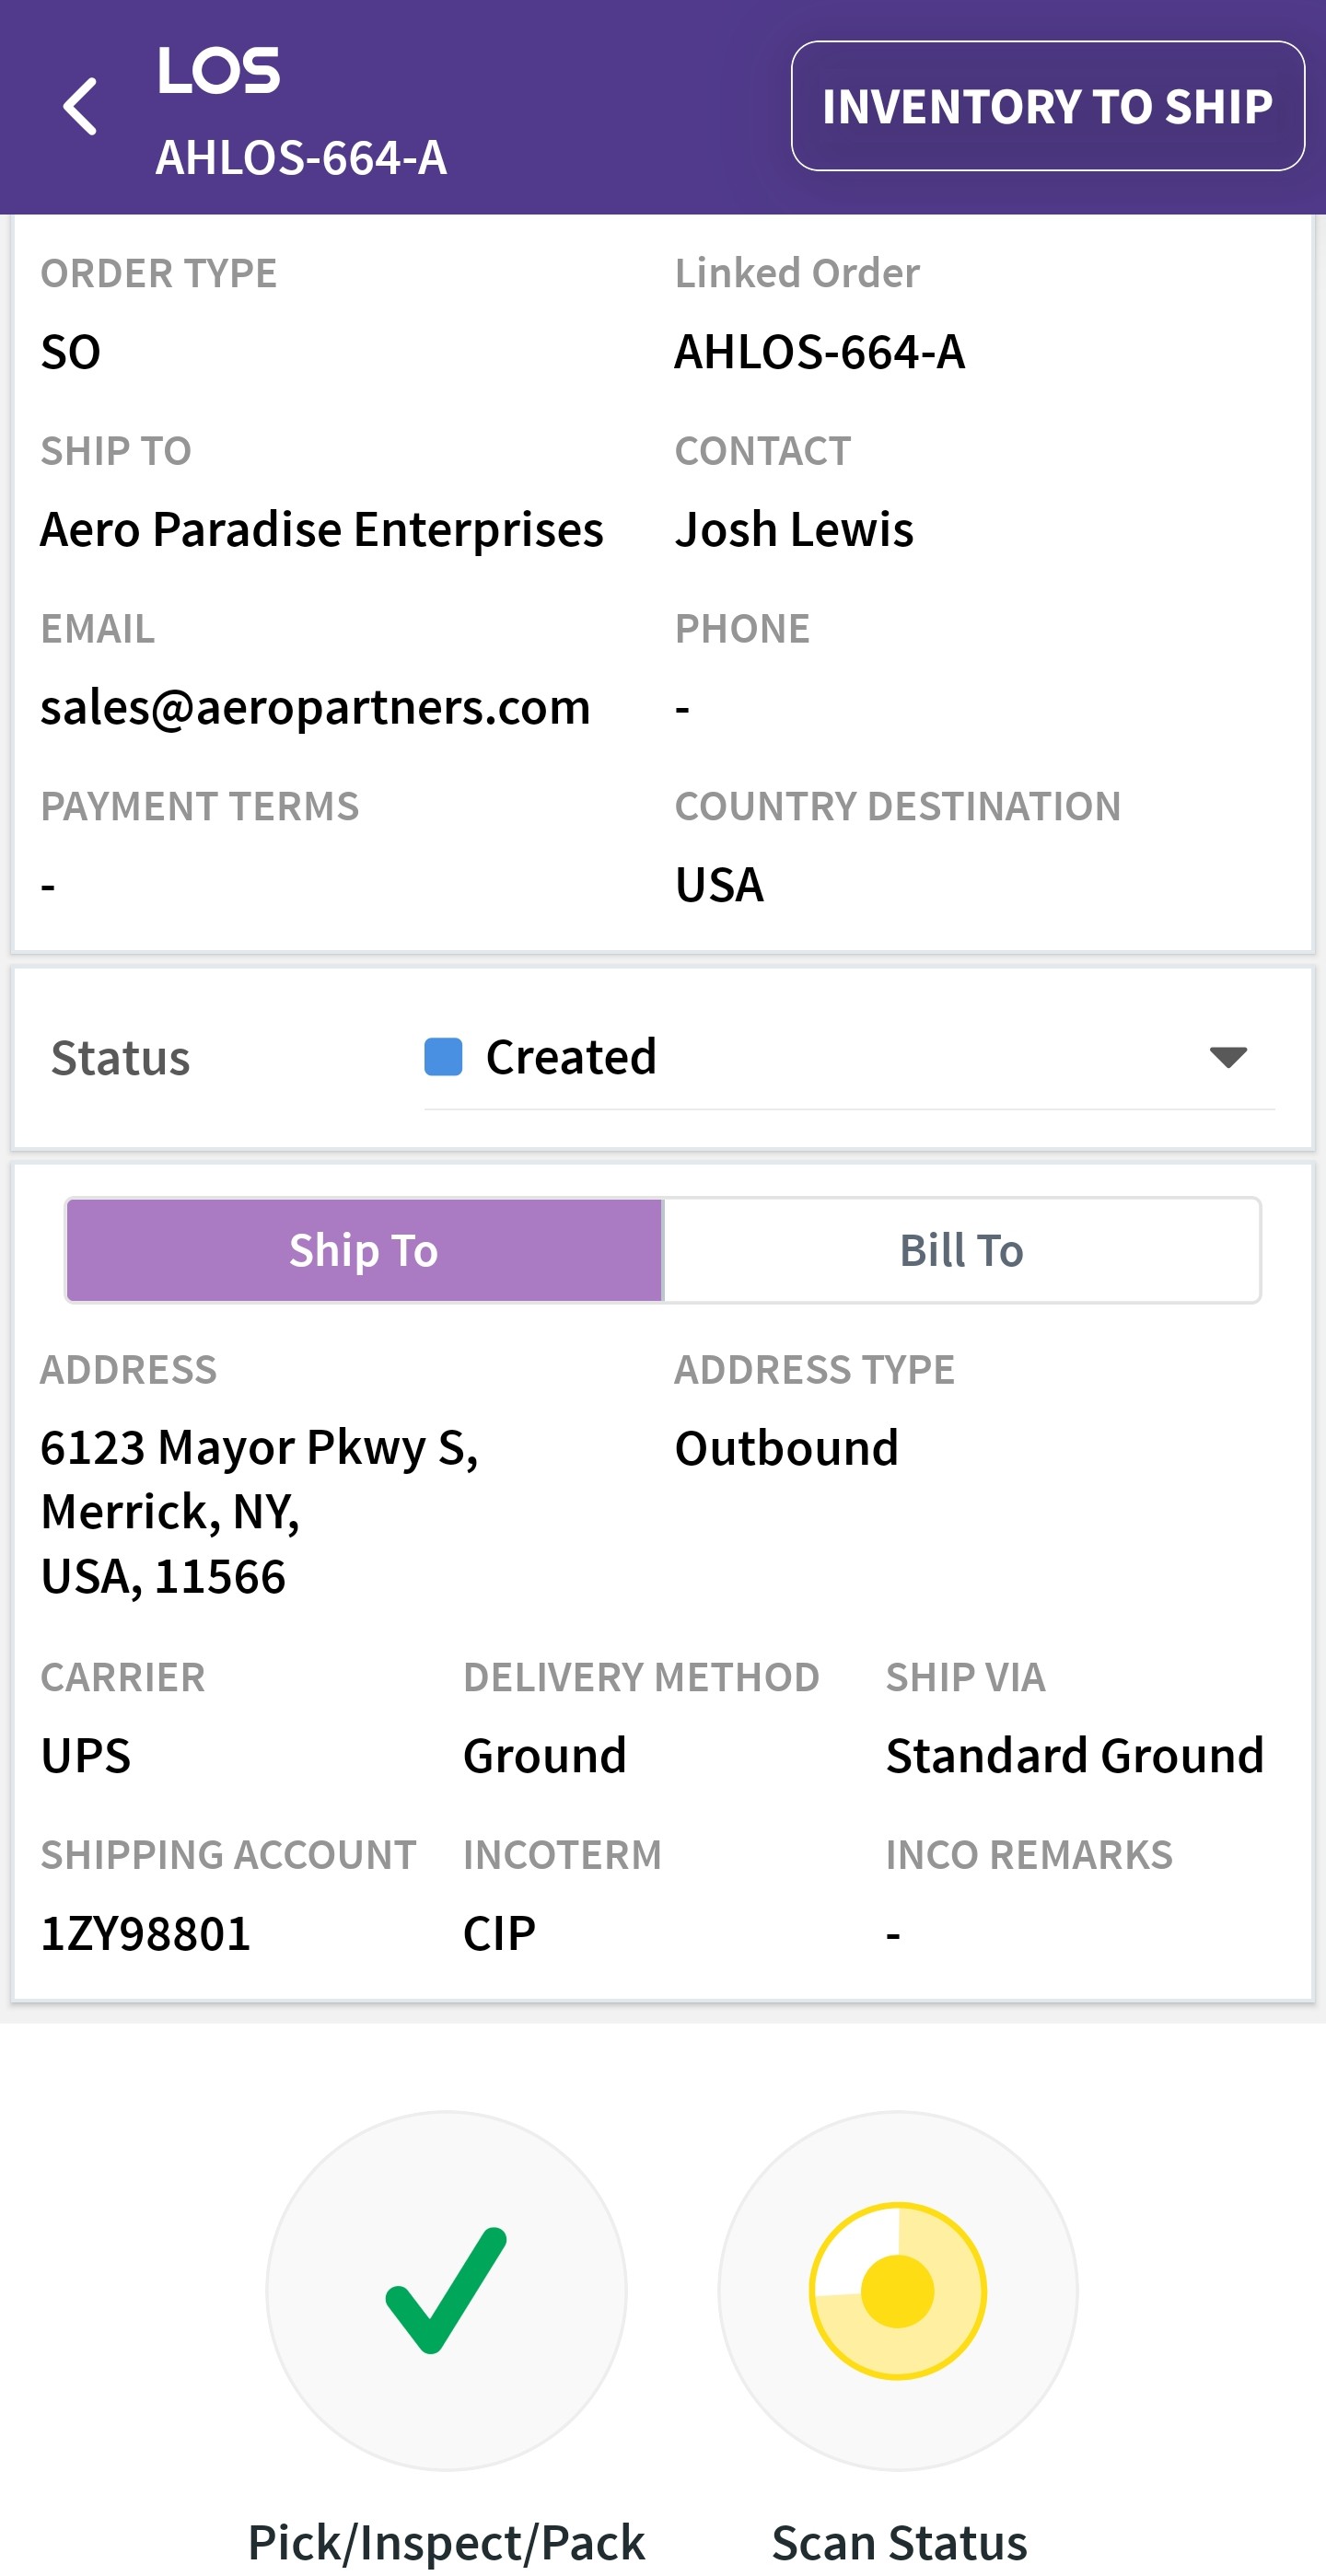The height and width of the screenshot is (2576, 1326).
Task: Switch to the Ship To tab
Action: click(x=364, y=1250)
